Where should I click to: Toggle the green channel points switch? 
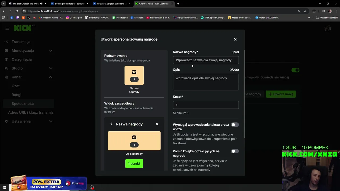[x=295, y=70]
